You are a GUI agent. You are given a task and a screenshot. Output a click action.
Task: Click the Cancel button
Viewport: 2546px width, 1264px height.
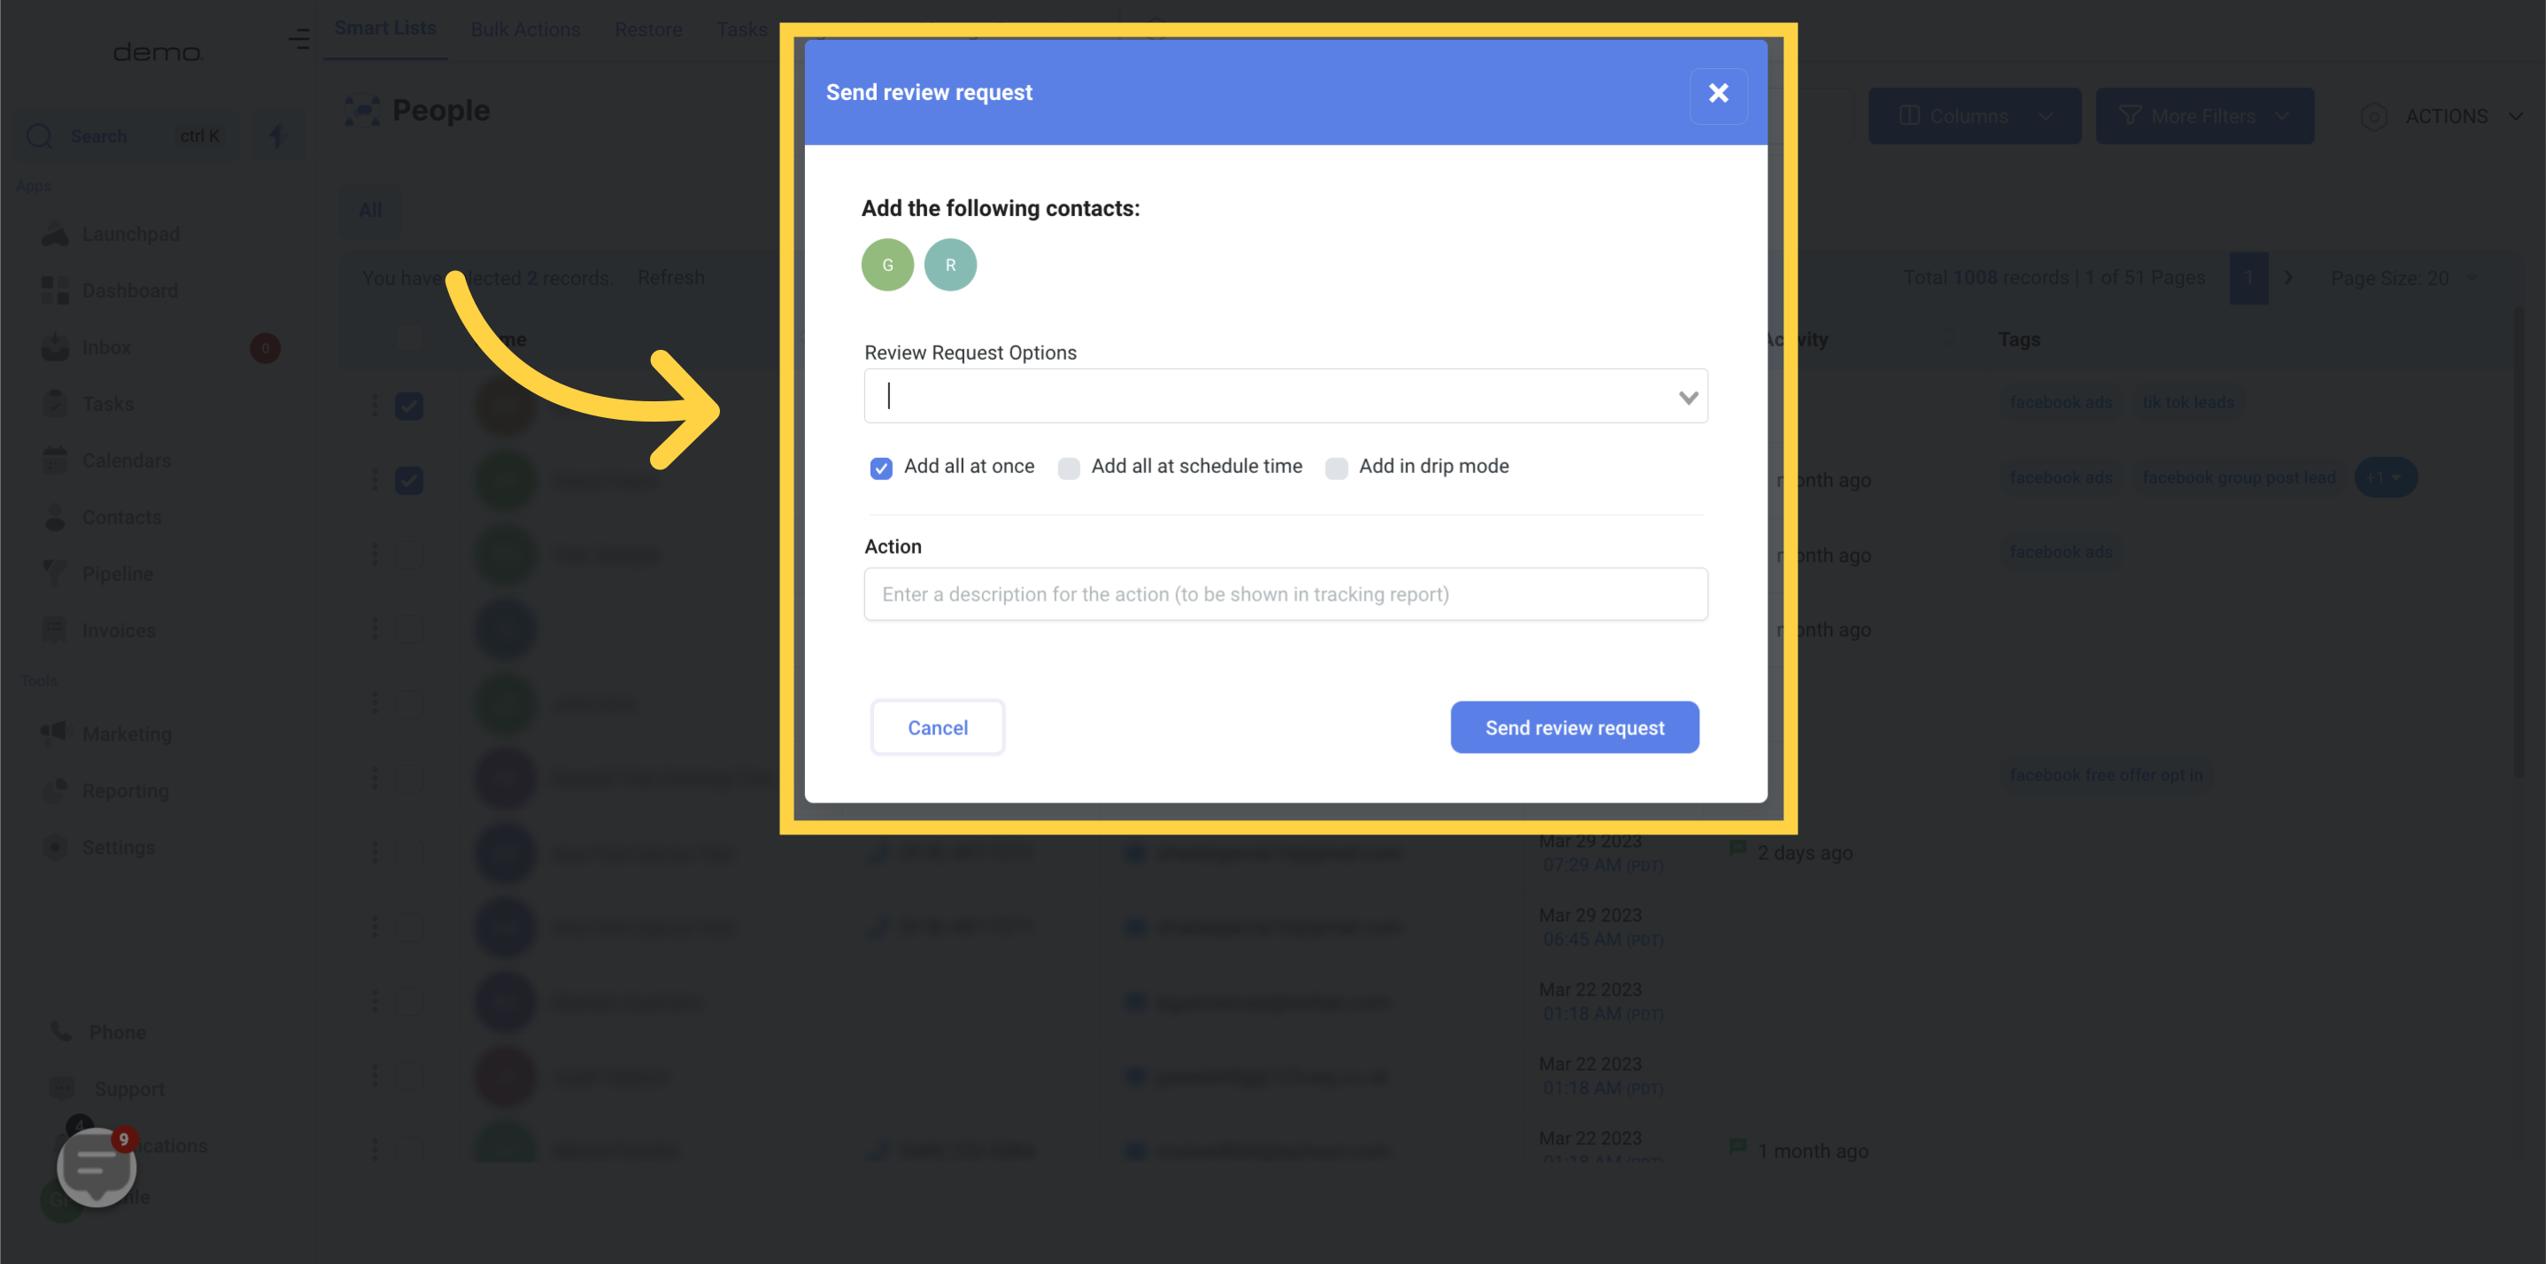[x=937, y=726]
